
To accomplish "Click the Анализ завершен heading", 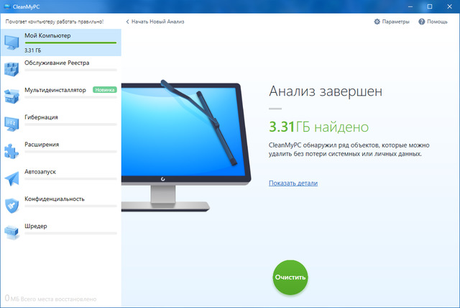I will pos(326,91).
